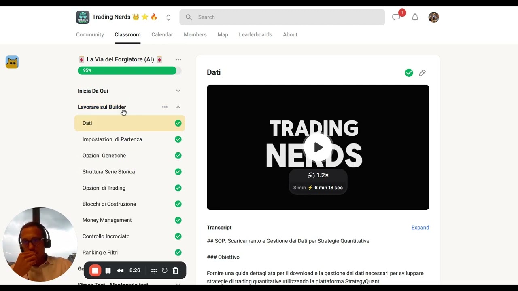The height and width of the screenshot is (291, 518).
Task: Open the Ranking e Filtri lesson
Action: pos(100,253)
